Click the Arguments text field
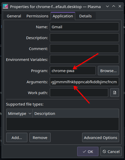This screenshot has height=160, width=125. coord(84,82)
